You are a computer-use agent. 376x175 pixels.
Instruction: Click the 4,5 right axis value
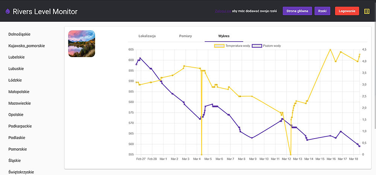(x=364, y=50)
